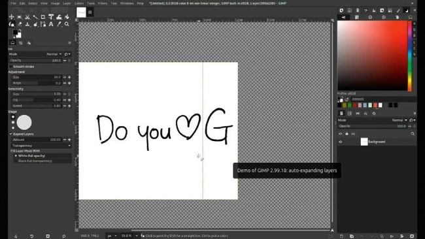Open the Transparency fill dropdown
Viewport: 425px width, 239px height.
pyautogui.click(x=41, y=146)
